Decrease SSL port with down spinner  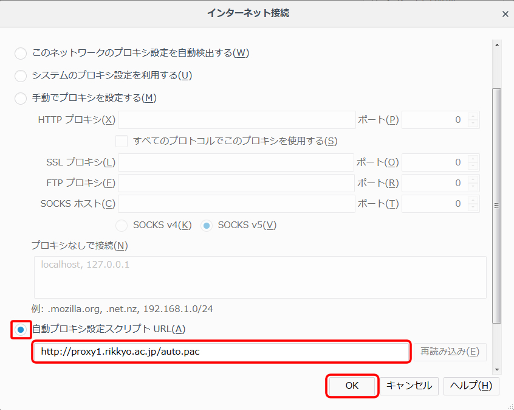click(473, 166)
